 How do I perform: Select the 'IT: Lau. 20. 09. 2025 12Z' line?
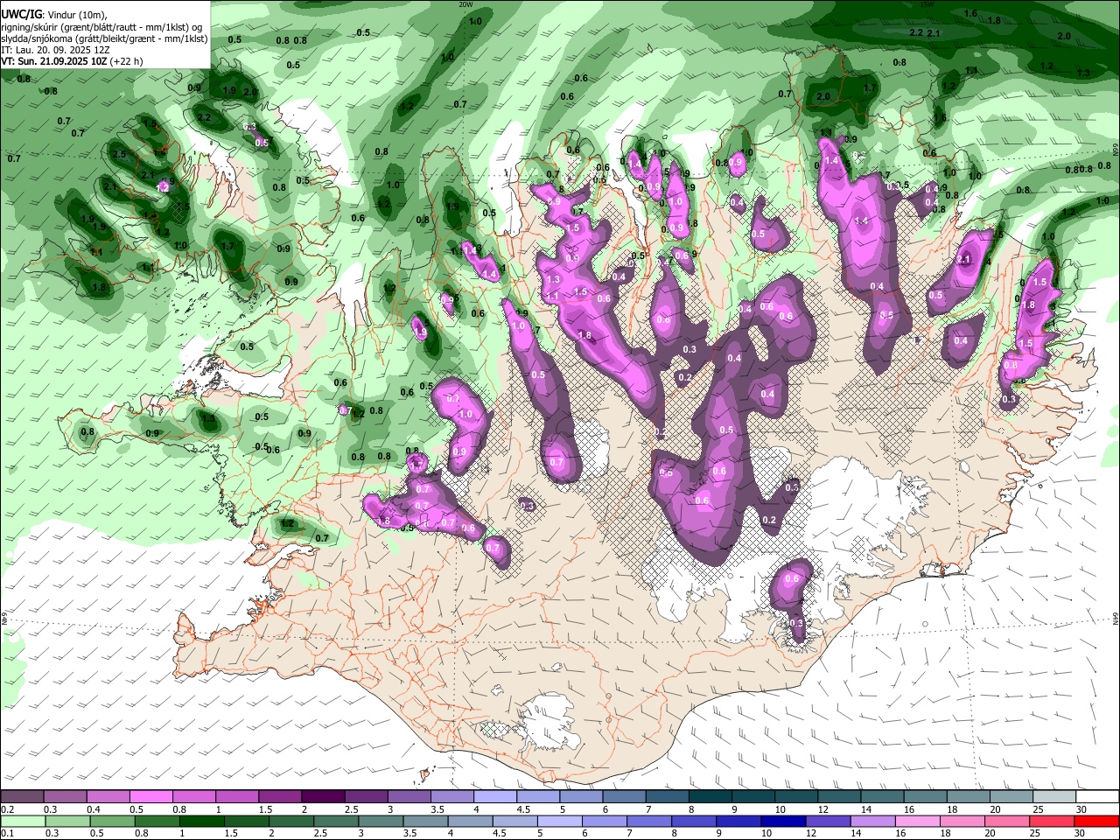pos(56,50)
